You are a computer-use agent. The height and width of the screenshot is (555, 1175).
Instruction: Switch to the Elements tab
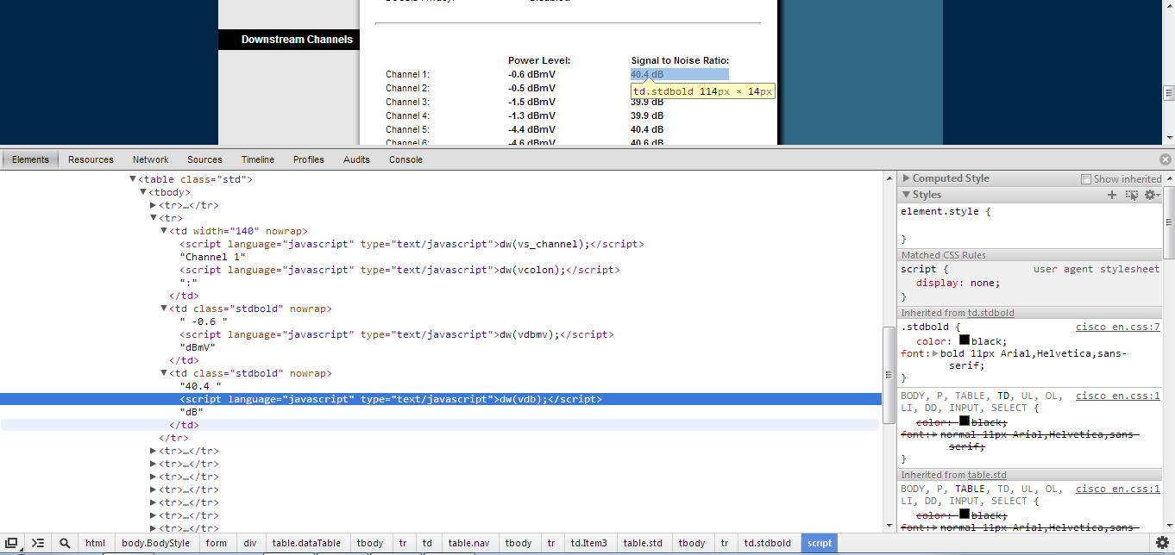click(30, 159)
